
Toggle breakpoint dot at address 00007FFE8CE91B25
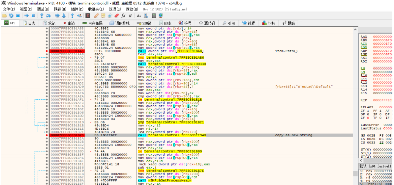coord(47,135)
